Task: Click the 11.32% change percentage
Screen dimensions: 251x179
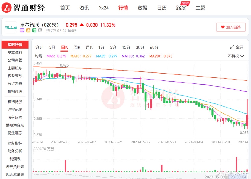Action: tap(108, 25)
